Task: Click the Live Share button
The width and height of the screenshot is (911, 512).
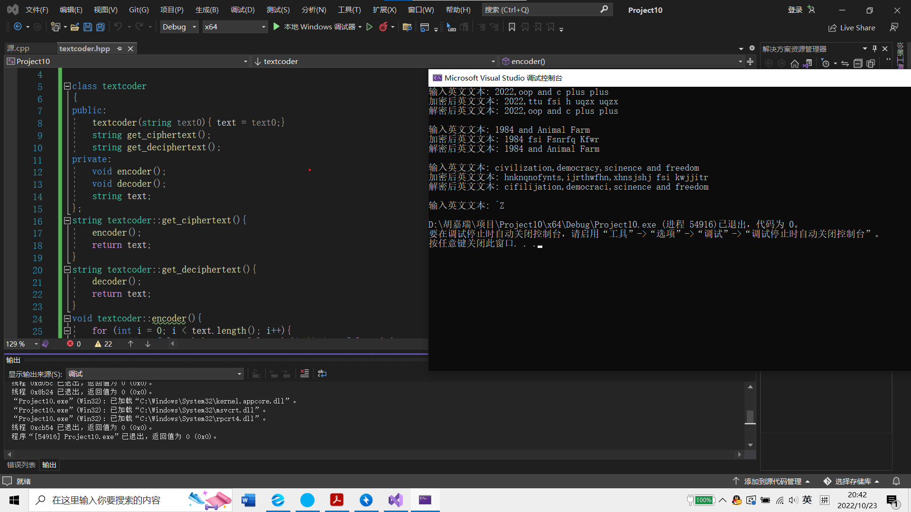Action: click(x=852, y=27)
